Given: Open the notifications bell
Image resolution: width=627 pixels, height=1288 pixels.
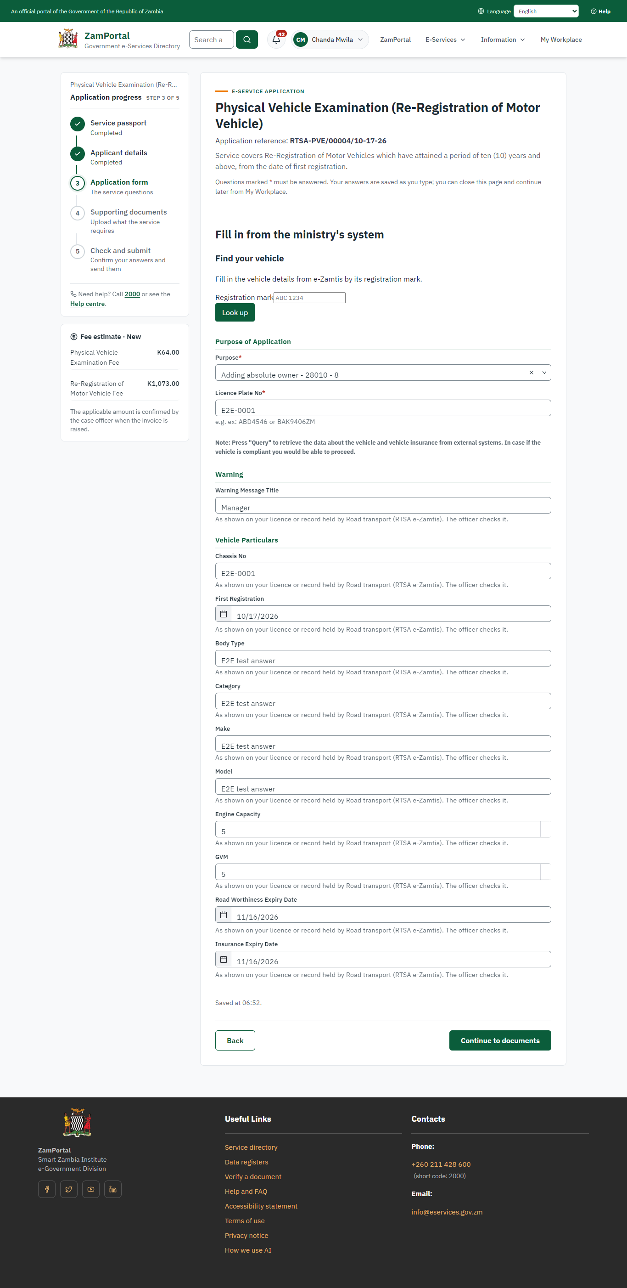Looking at the screenshot, I should point(276,40).
